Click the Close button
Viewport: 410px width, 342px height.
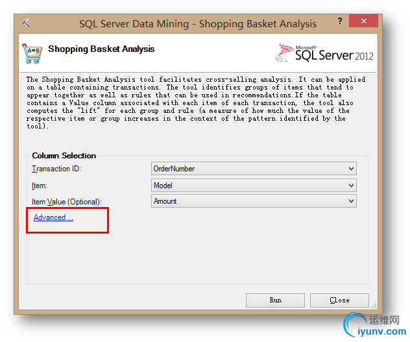[339, 300]
